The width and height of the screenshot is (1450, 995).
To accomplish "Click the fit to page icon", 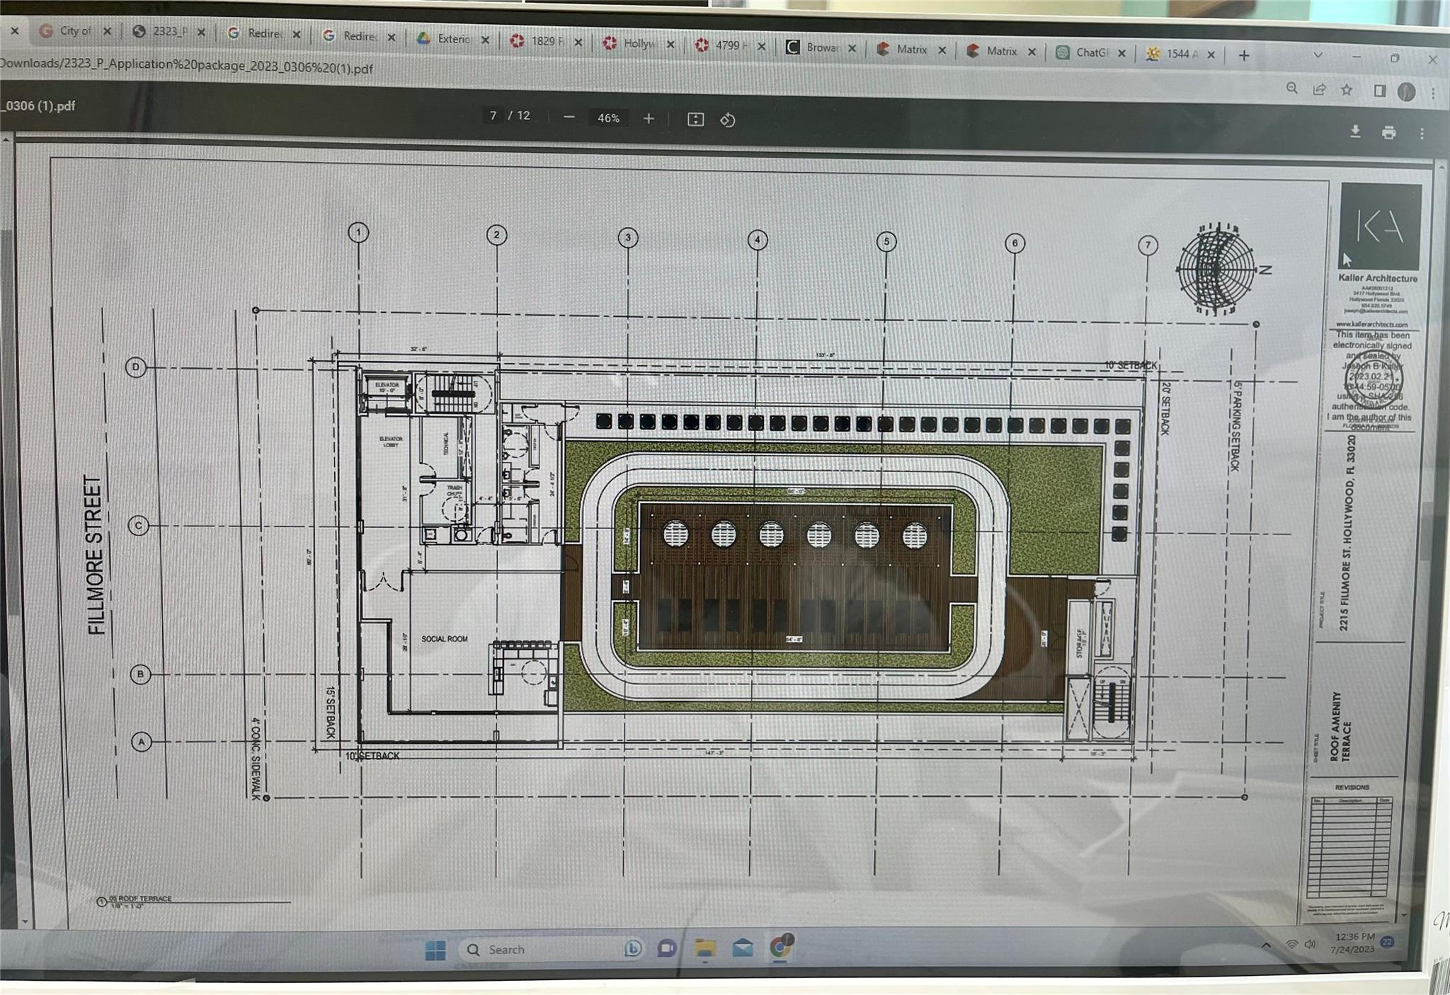I will [695, 120].
